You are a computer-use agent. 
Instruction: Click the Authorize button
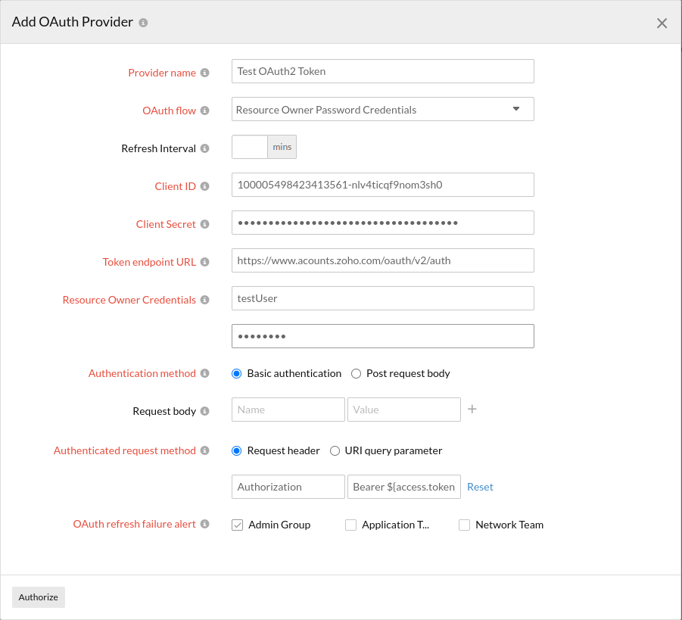38,597
